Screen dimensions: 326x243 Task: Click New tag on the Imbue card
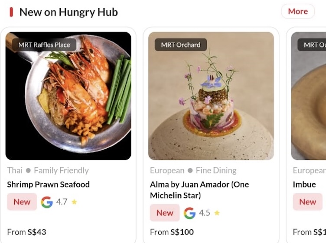tap(307, 202)
